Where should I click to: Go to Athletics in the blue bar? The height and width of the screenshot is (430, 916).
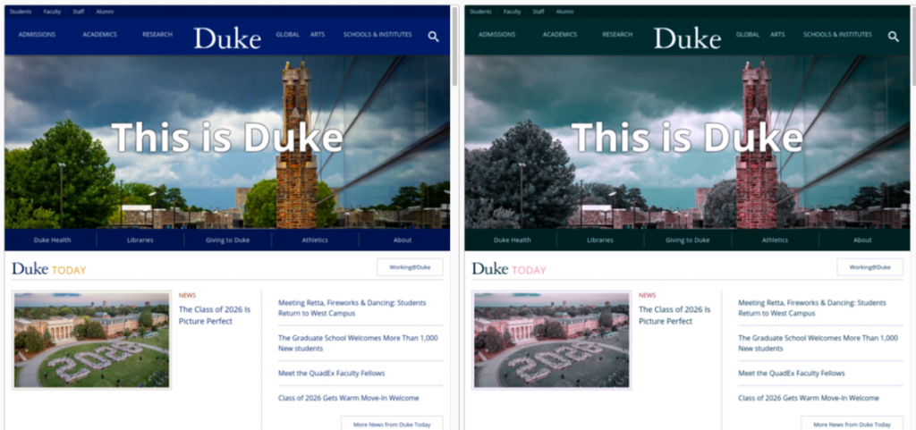(x=315, y=240)
